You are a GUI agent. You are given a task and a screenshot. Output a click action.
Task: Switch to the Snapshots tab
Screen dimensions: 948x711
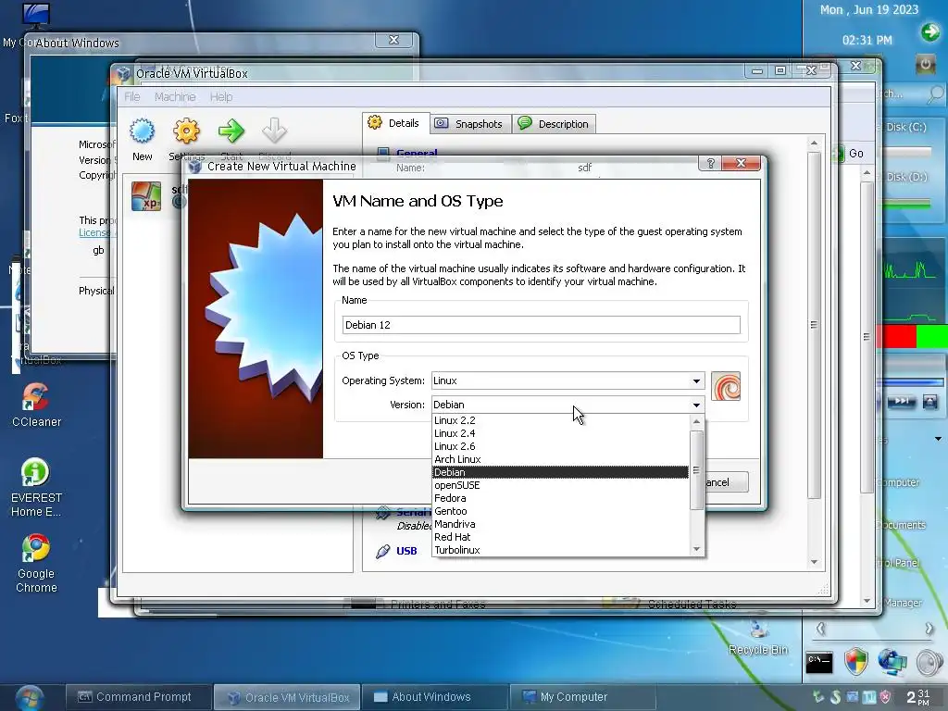pos(470,124)
